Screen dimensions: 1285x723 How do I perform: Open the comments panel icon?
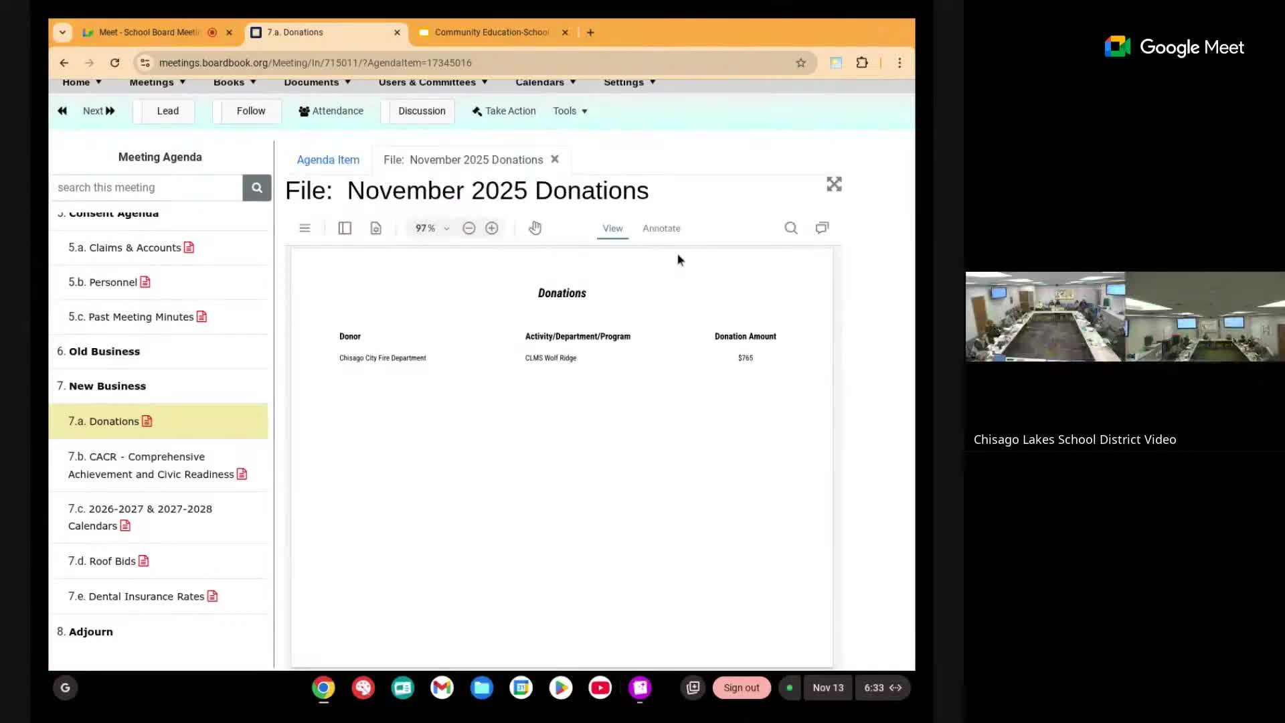[x=822, y=228]
